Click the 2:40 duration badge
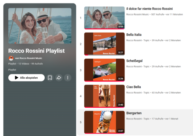This screenshot has width=193, height=136. [121, 105]
